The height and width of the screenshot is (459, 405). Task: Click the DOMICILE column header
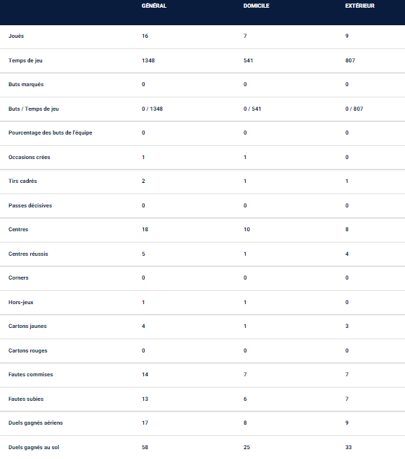256,6
